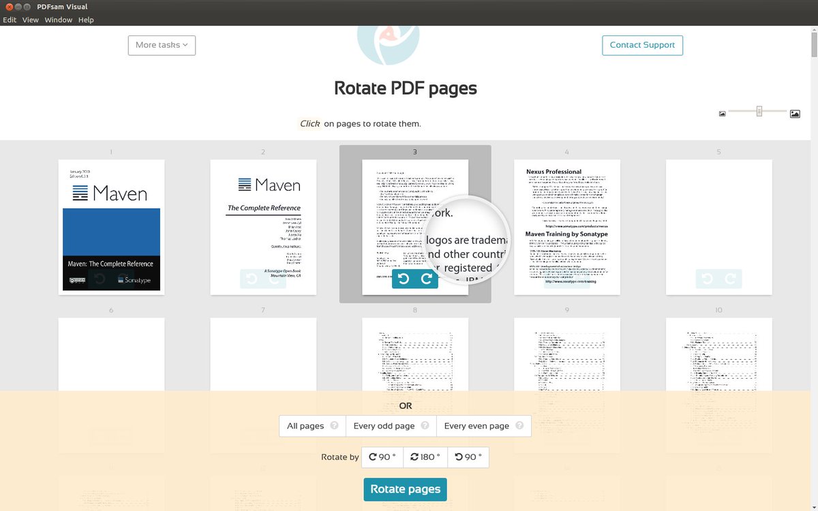Rotate page 3 counterclockwise using its rotation icon
Screen dimensions: 818x511
coord(403,279)
